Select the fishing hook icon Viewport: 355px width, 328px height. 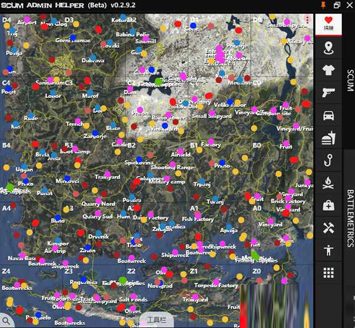(328, 160)
